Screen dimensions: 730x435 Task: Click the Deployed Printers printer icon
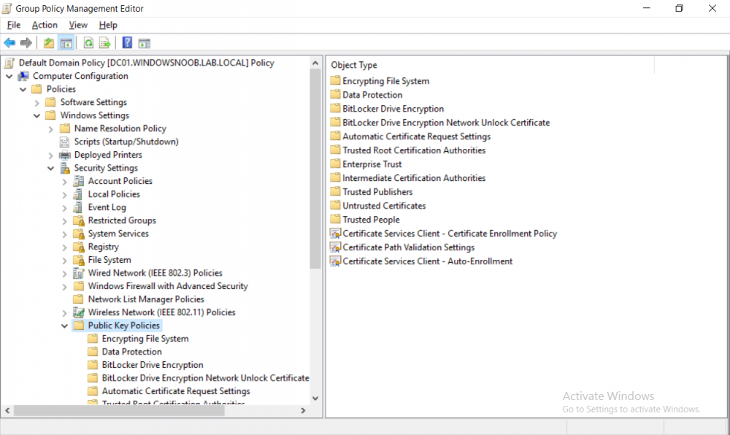[x=65, y=155]
